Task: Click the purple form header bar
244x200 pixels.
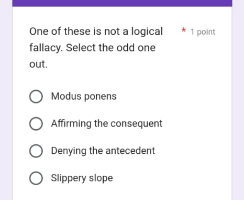Action: [x=122, y=3]
